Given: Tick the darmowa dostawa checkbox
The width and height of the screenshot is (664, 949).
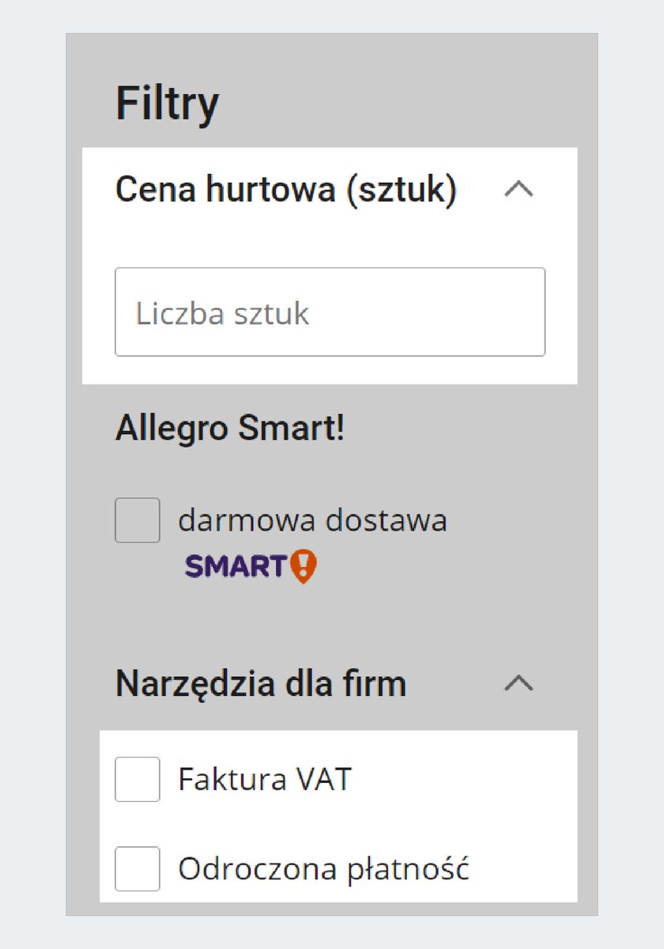Looking at the screenshot, I should click(138, 520).
